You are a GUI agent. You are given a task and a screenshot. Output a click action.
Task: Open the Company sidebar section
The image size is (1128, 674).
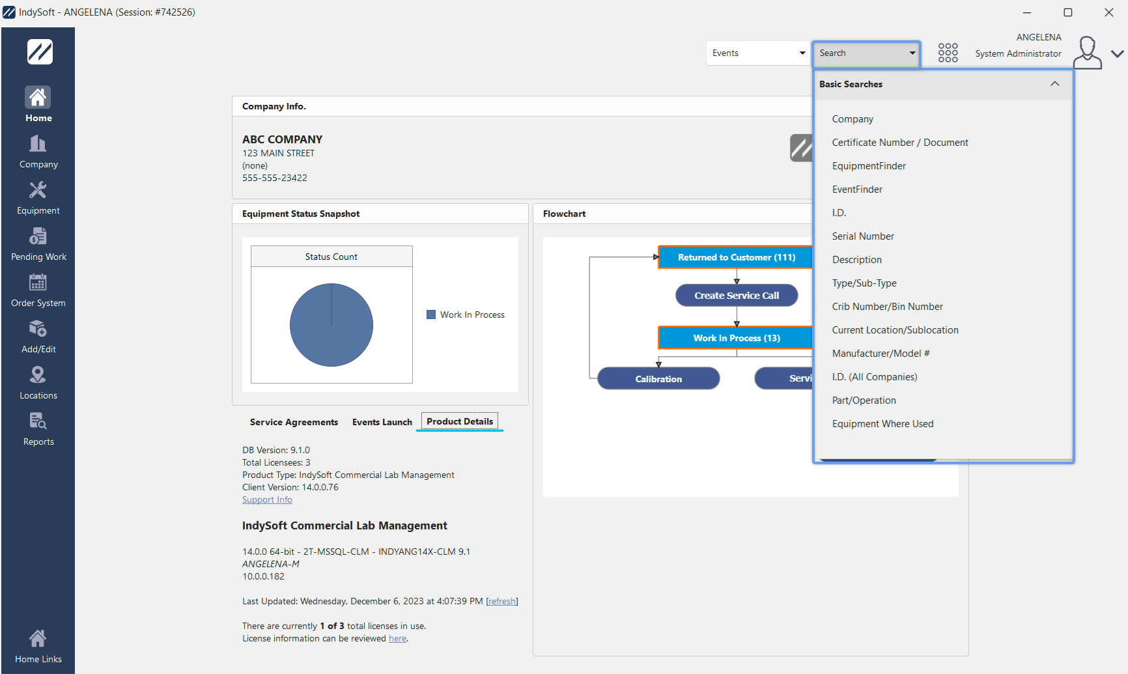pyautogui.click(x=38, y=152)
